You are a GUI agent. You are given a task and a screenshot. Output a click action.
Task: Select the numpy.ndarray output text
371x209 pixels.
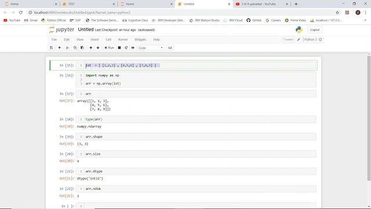coord(89,127)
